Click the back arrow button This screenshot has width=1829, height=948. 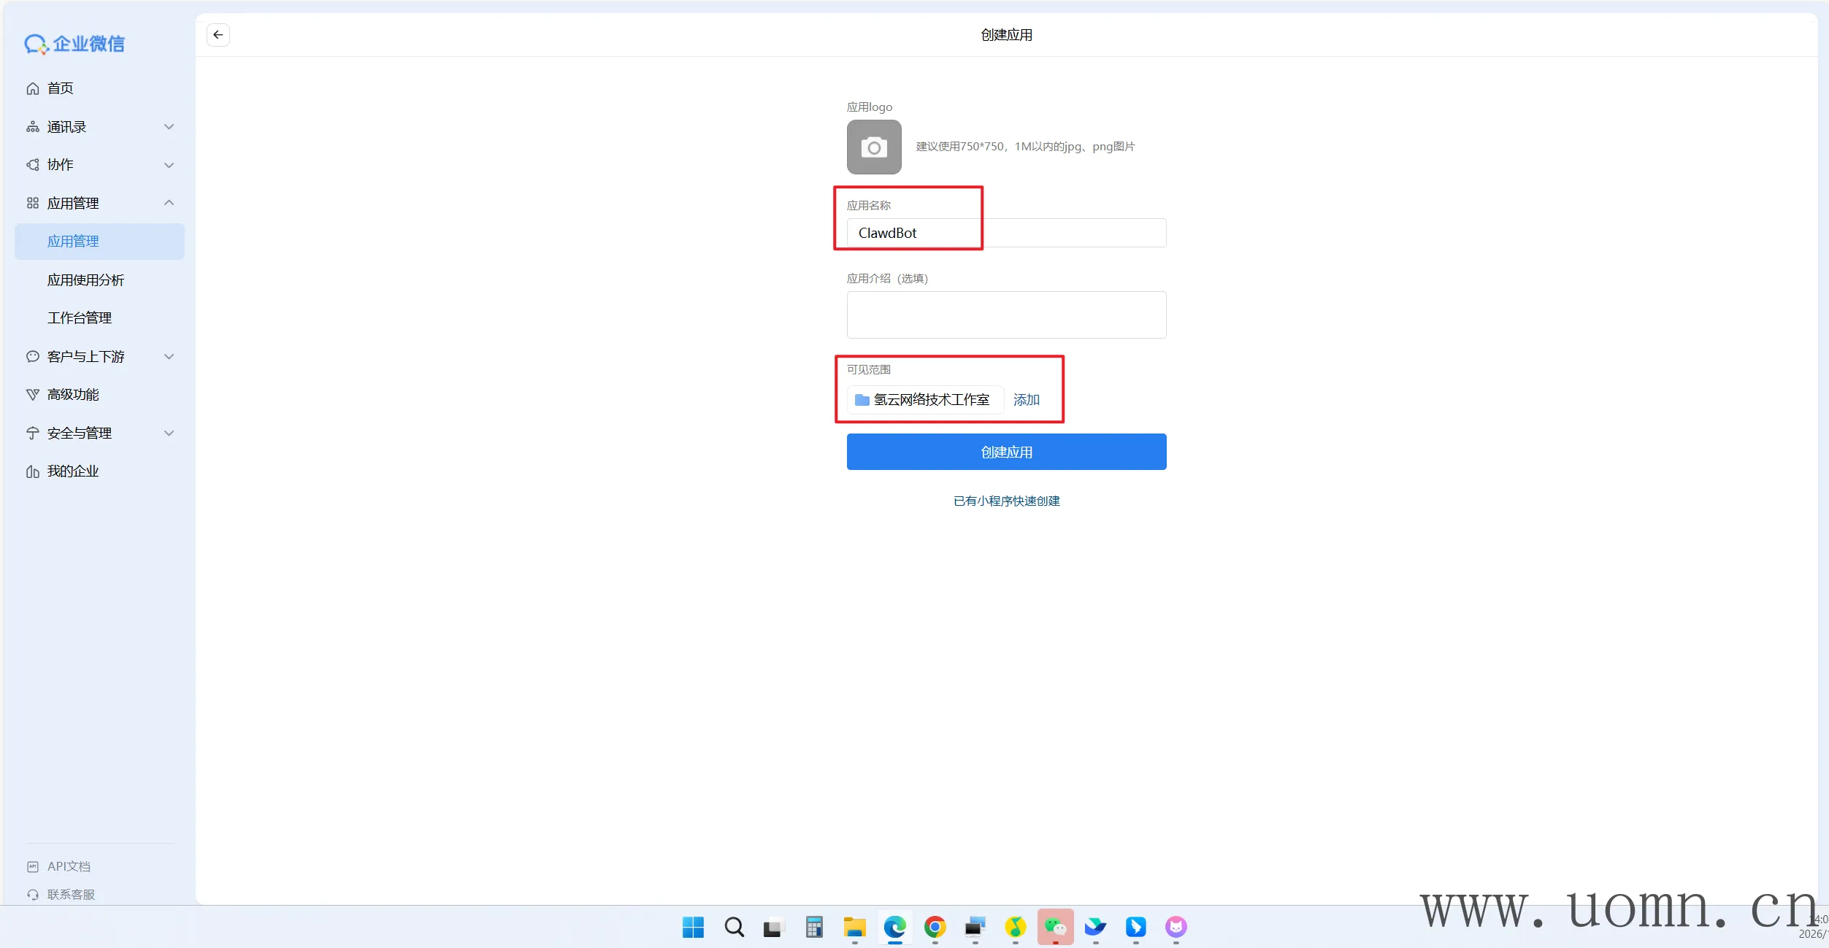(218, 35)
